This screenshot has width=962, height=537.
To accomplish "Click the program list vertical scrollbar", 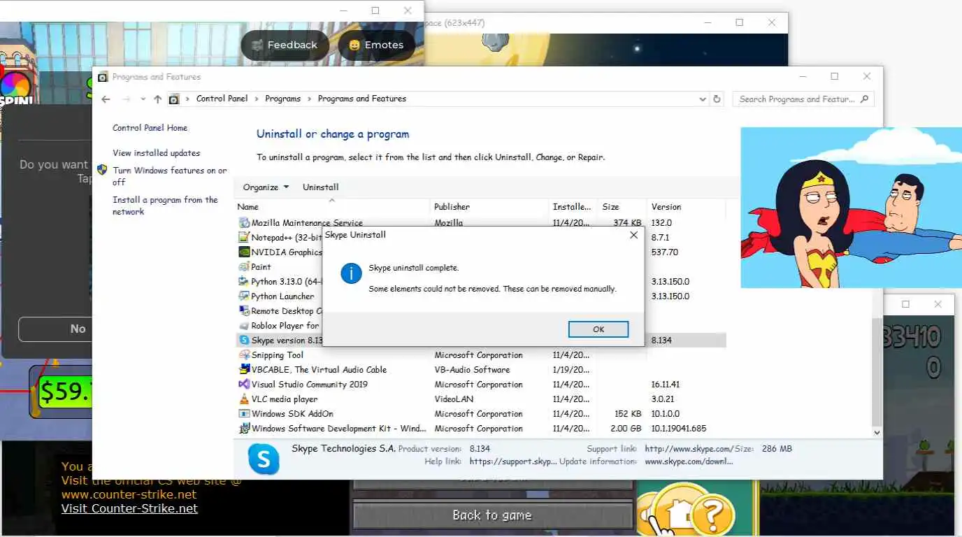I will pos(877,372).
